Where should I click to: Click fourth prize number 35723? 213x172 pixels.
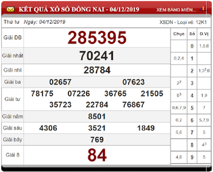[60, 105]
